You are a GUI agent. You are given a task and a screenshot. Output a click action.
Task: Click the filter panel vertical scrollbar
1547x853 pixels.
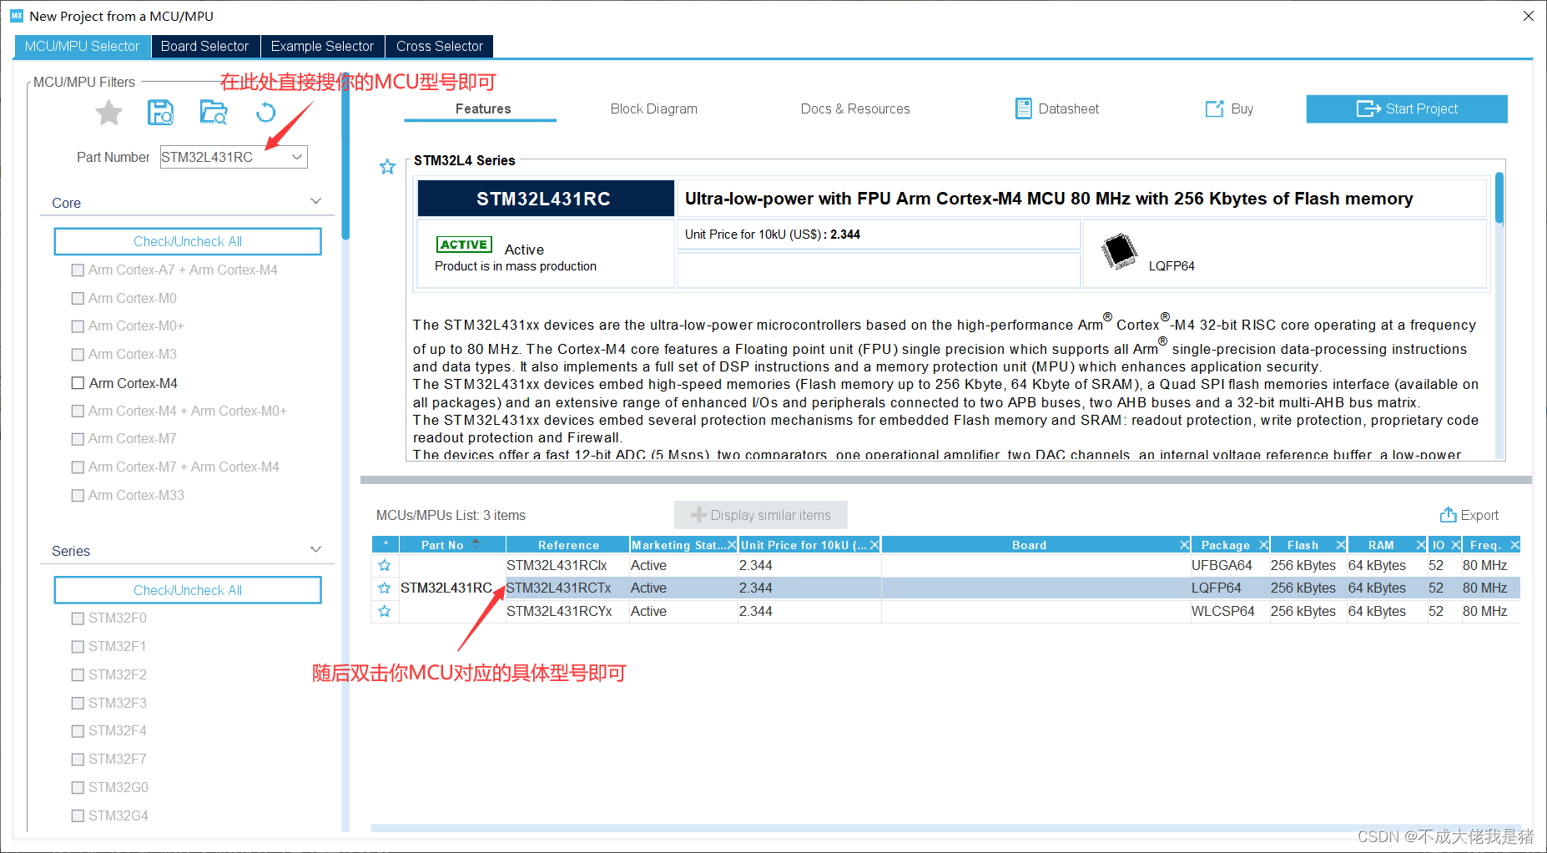click(x=345, y=157)
